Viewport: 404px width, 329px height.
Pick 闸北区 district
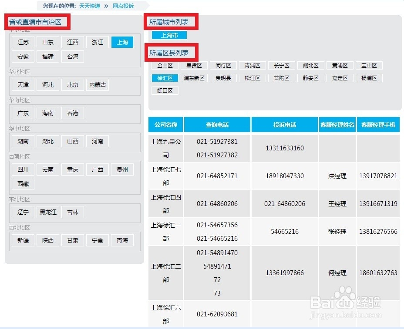(x=311, y=66)
